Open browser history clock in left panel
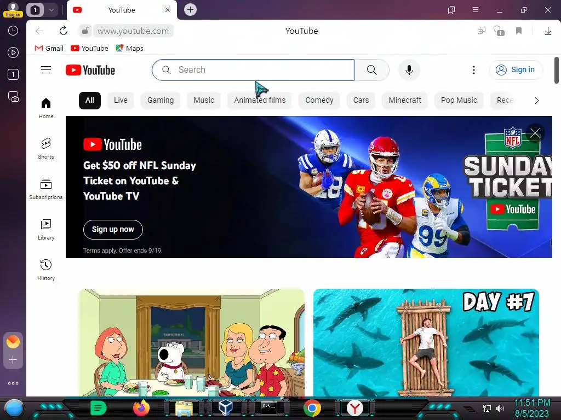This screenshot has height=420, width=561. (x=13, y=31)
